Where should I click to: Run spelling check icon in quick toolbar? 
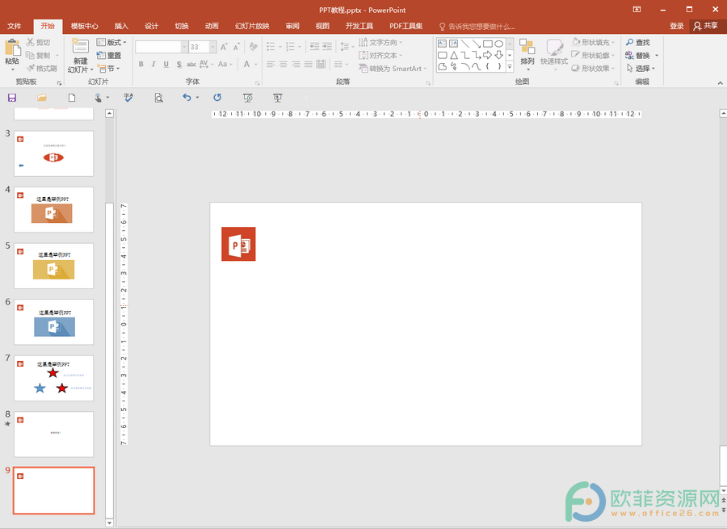128,98
